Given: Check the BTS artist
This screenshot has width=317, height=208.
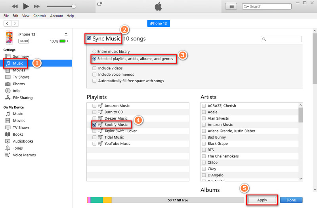Looking at the screenshot, I should pos(204,150).
